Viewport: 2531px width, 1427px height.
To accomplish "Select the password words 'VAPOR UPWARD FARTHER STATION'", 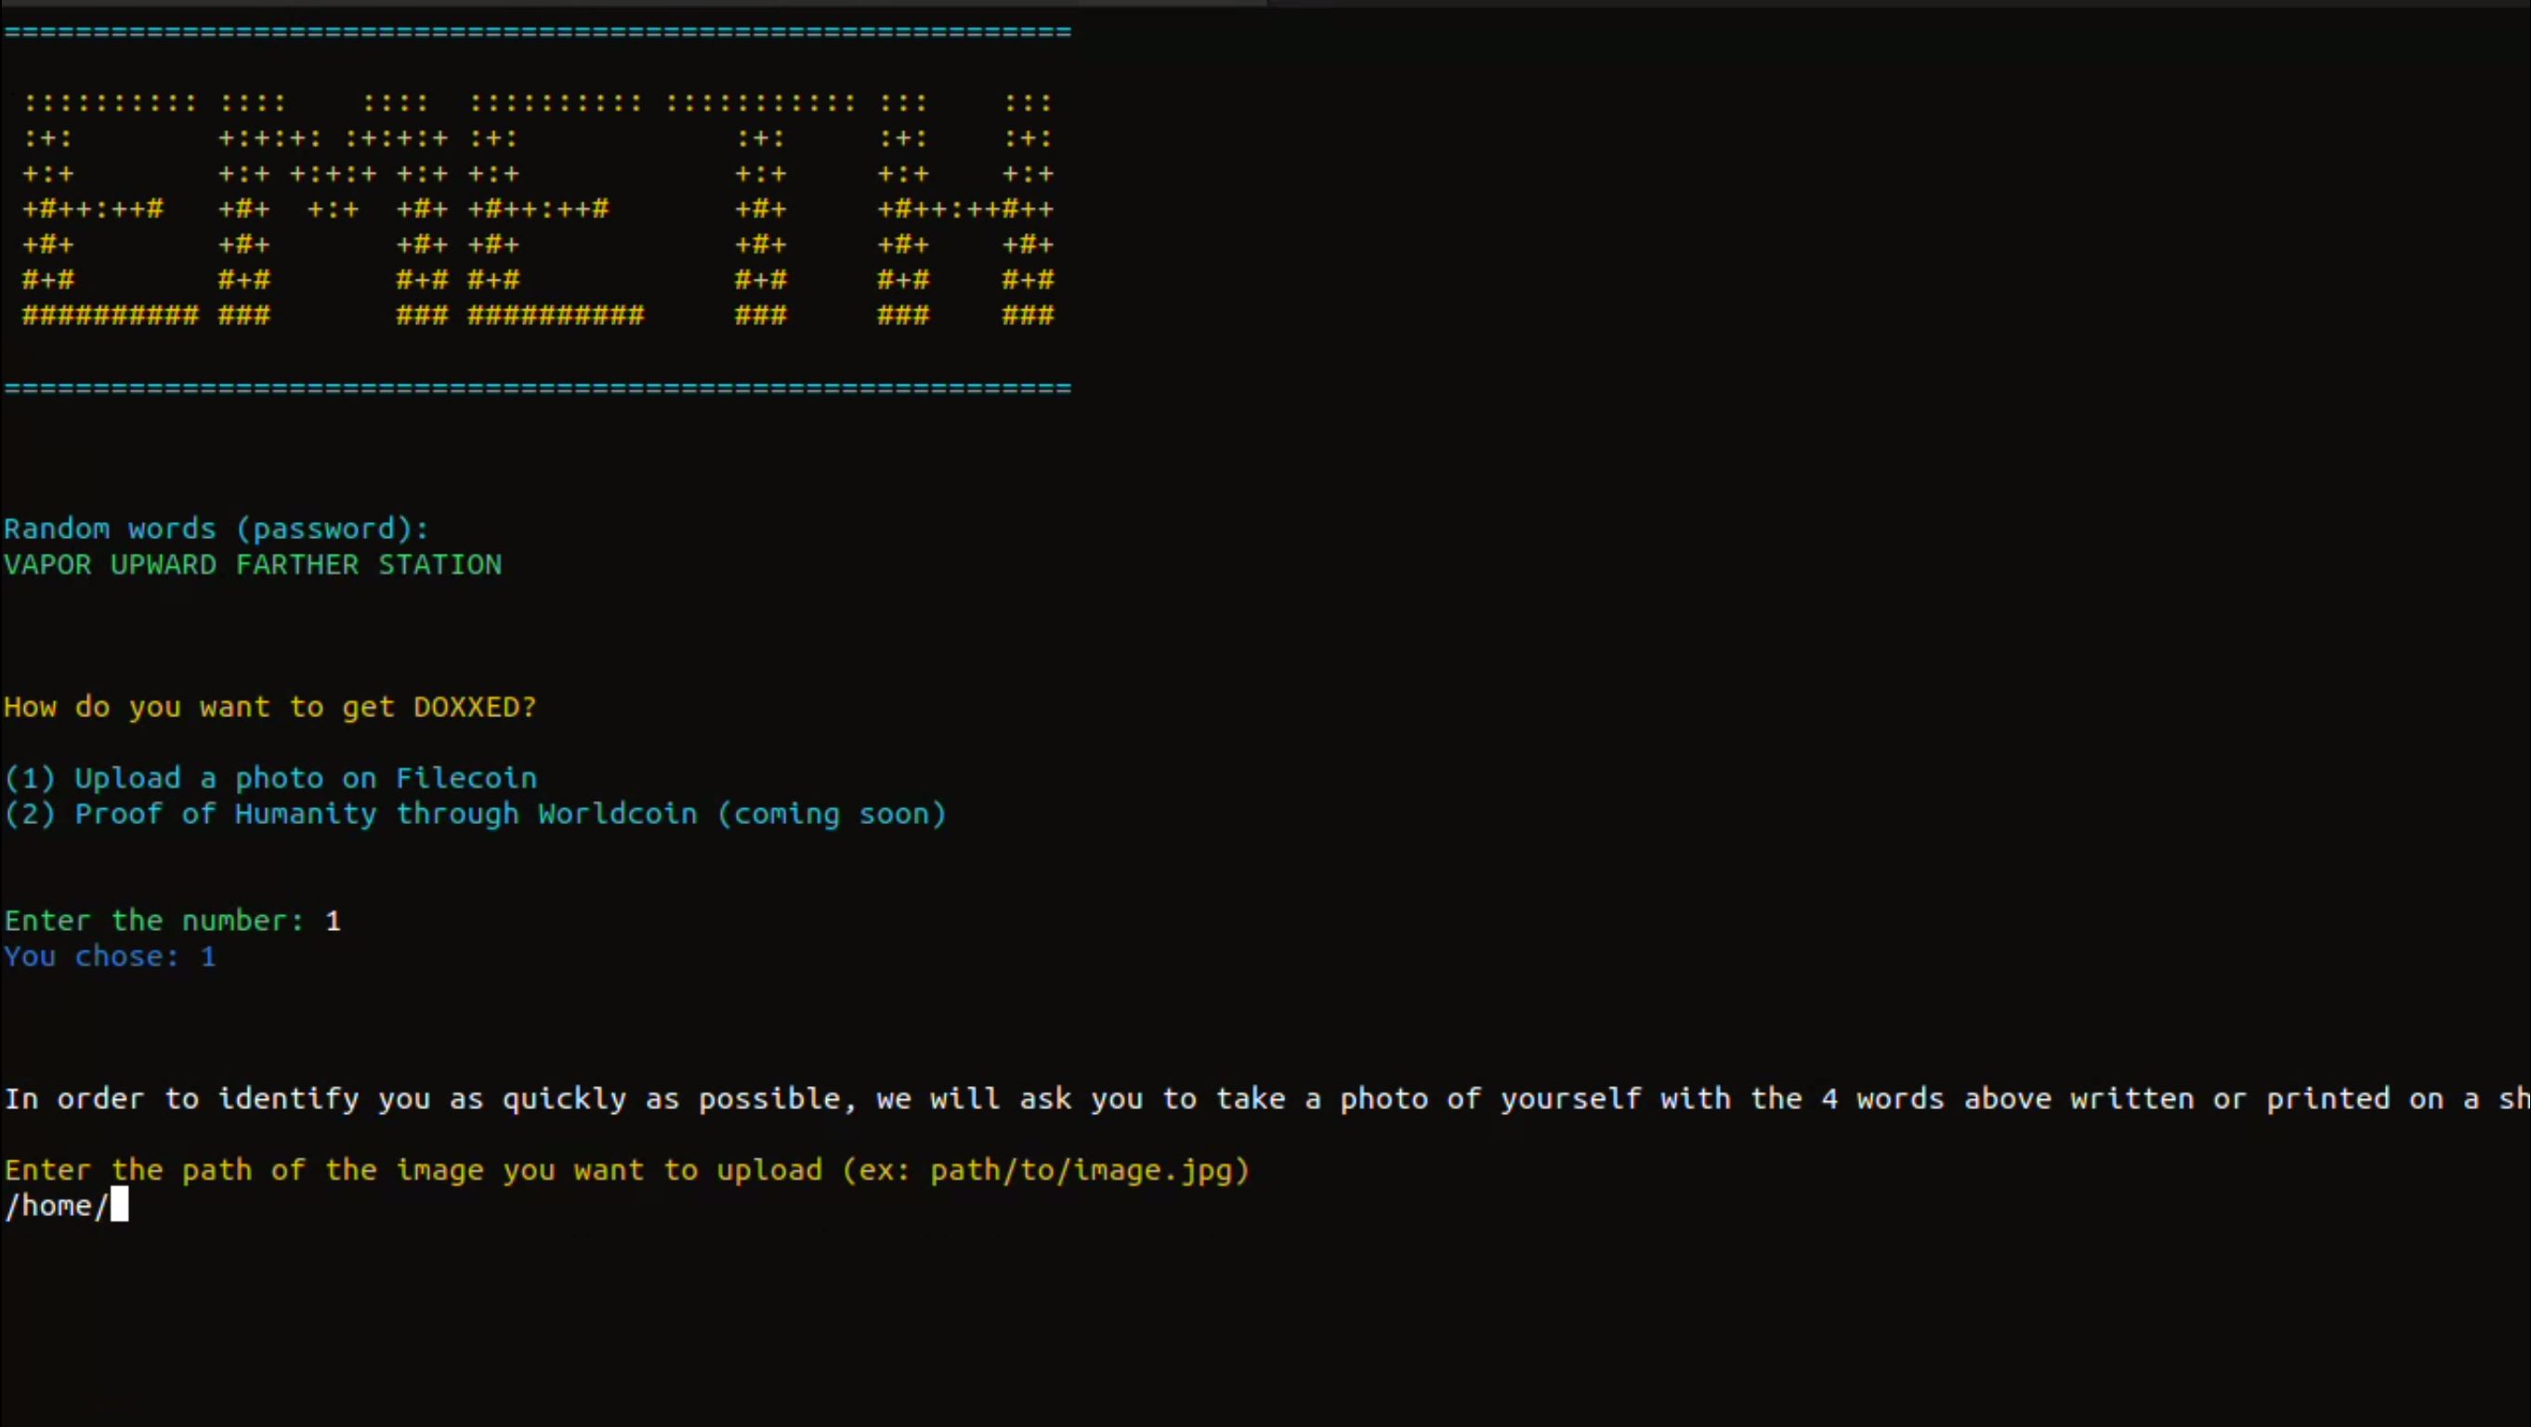I will (x=253, y=565).
